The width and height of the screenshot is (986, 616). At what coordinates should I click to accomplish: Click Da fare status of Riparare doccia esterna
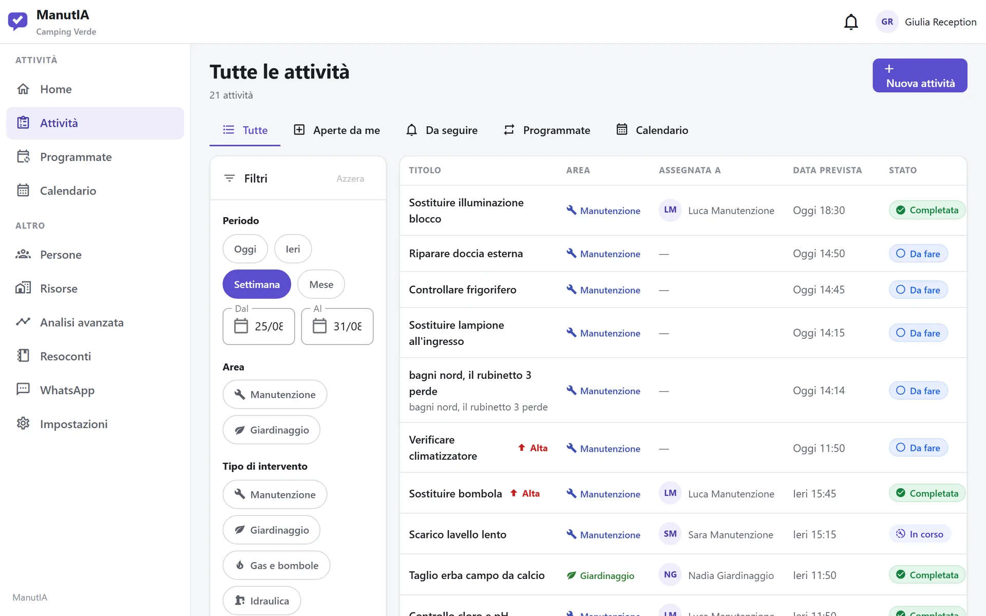918,254
